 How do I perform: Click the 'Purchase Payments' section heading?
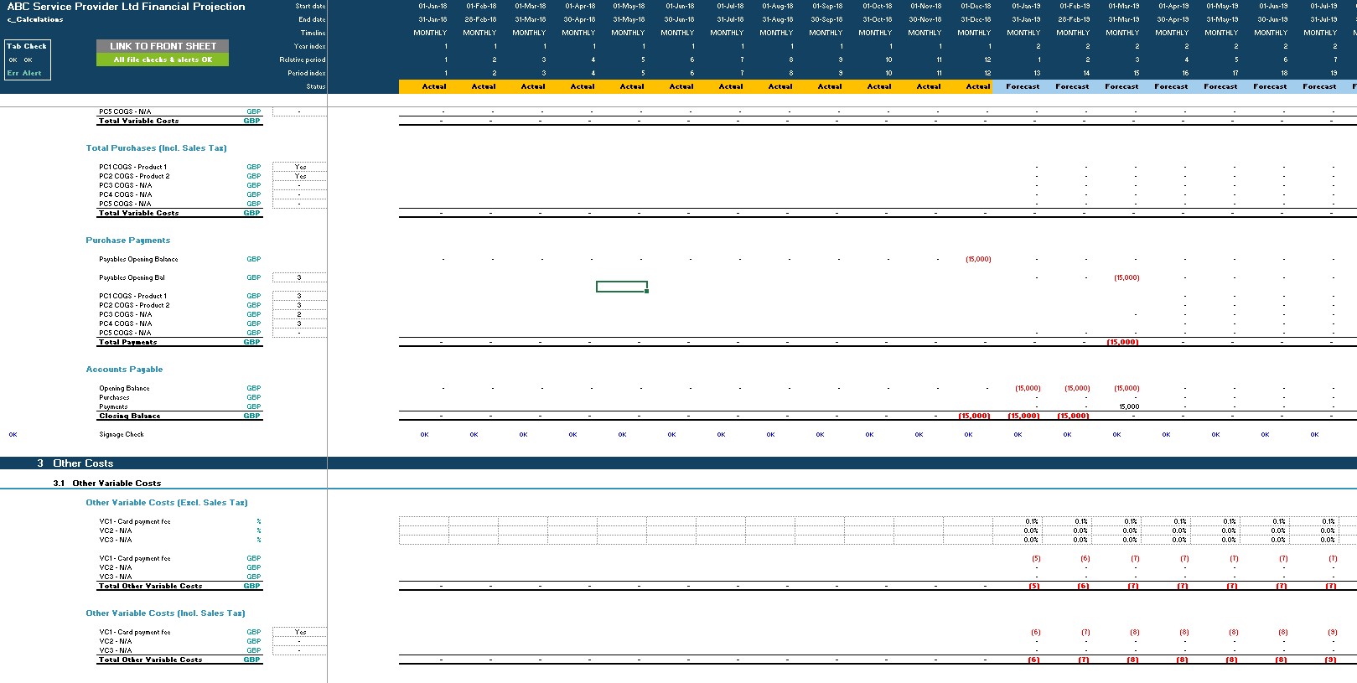coord(127,241)
